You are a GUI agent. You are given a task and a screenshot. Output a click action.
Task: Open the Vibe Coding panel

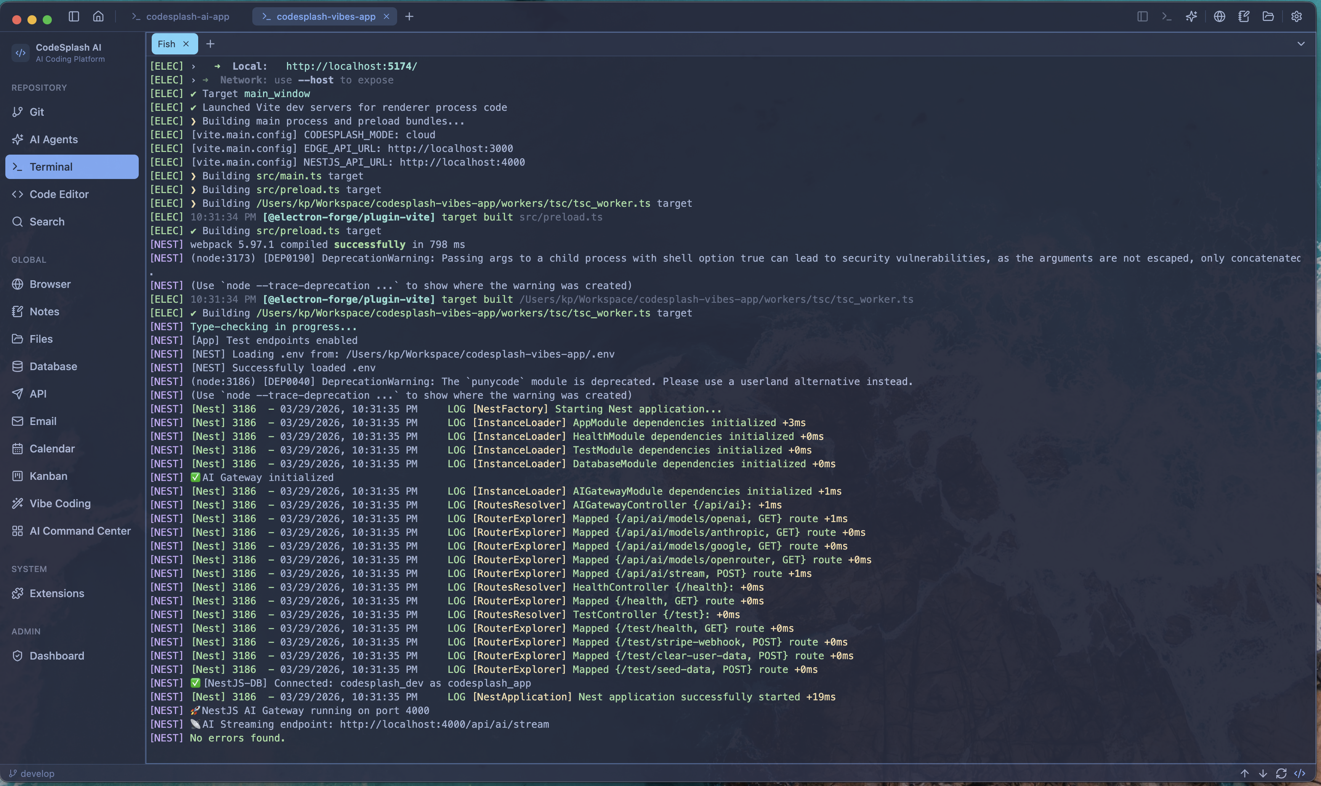[x=59, y=503]
